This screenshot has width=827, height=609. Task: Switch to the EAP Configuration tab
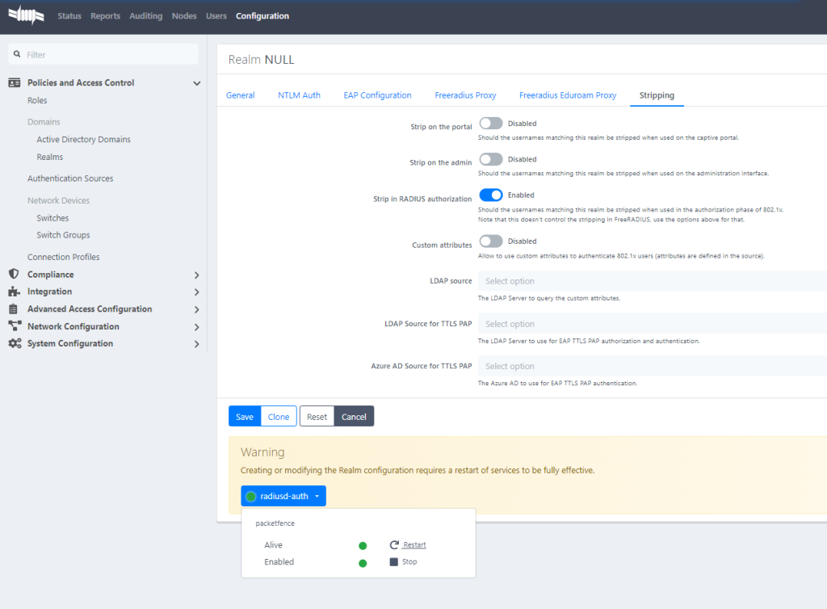(x=377, y=95)
